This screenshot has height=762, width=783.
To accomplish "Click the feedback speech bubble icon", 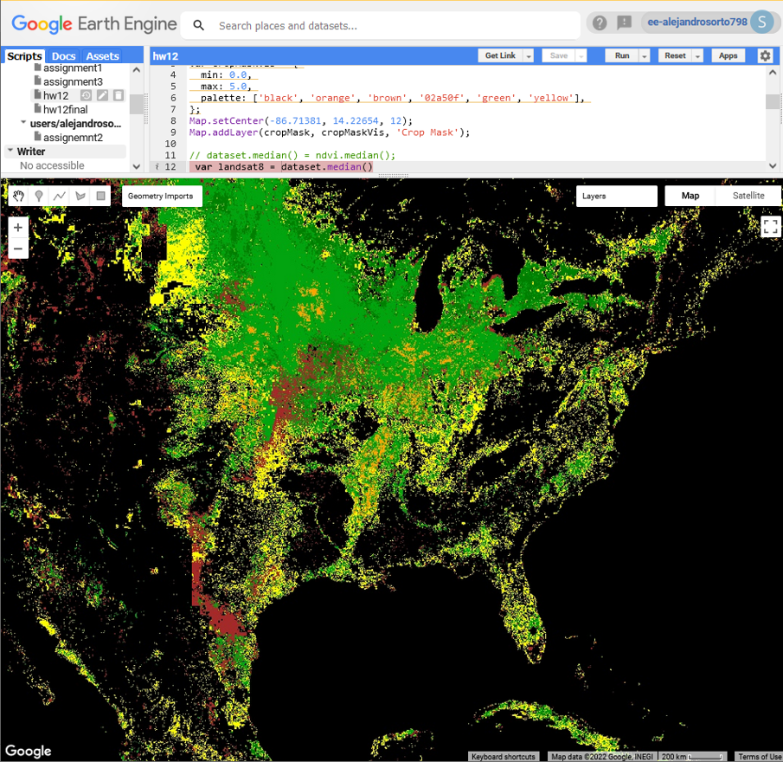I will pos(624,23).
